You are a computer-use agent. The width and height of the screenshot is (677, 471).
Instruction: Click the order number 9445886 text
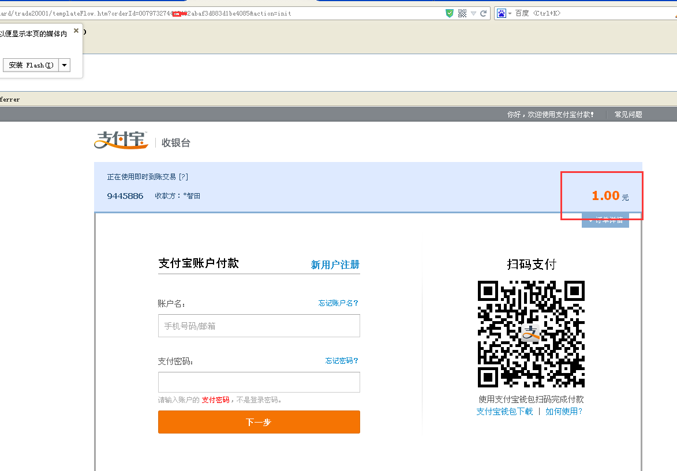coord(125,196)
